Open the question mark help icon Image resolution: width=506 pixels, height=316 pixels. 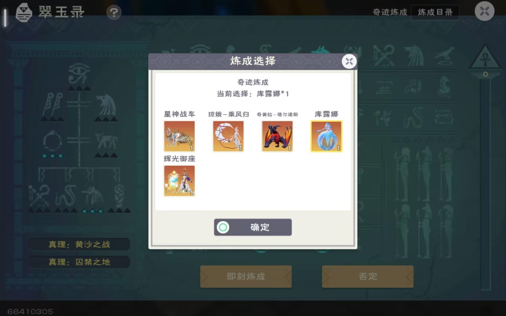[114, 12]
